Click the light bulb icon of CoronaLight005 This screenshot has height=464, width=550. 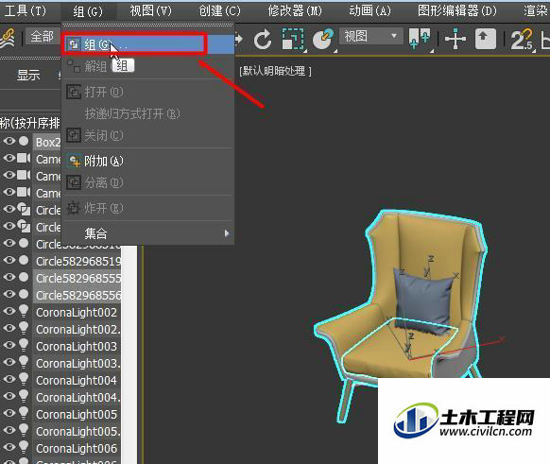tap(24, 413)
